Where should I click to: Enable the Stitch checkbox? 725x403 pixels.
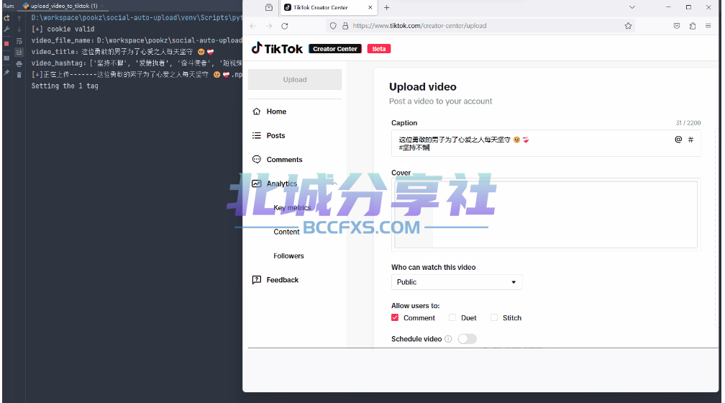click(x=494, y=317)
